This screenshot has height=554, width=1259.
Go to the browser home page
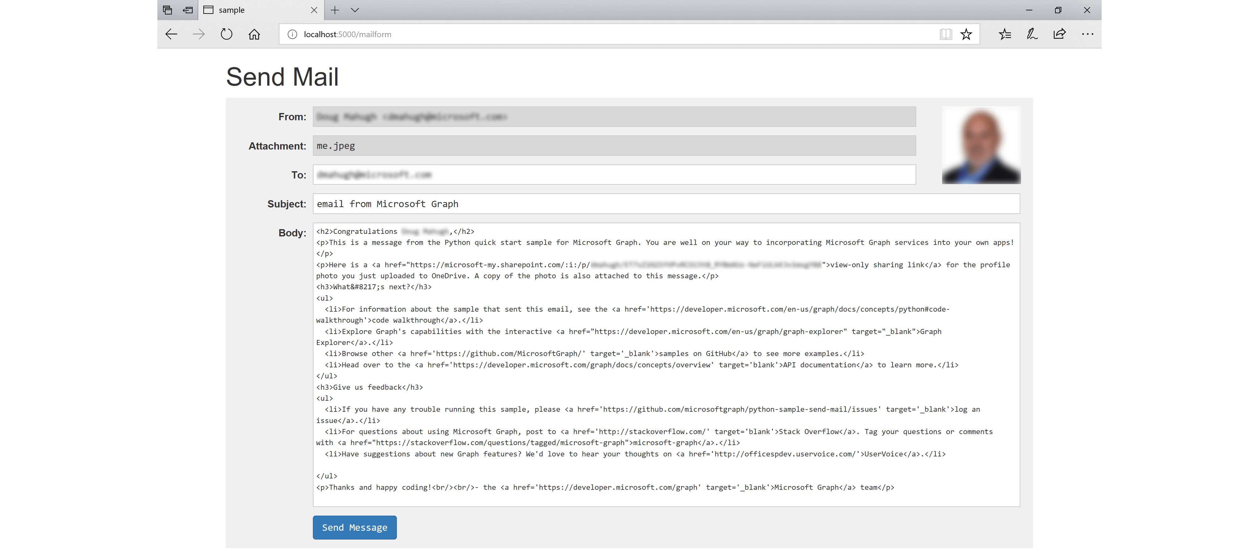[254, 34]
